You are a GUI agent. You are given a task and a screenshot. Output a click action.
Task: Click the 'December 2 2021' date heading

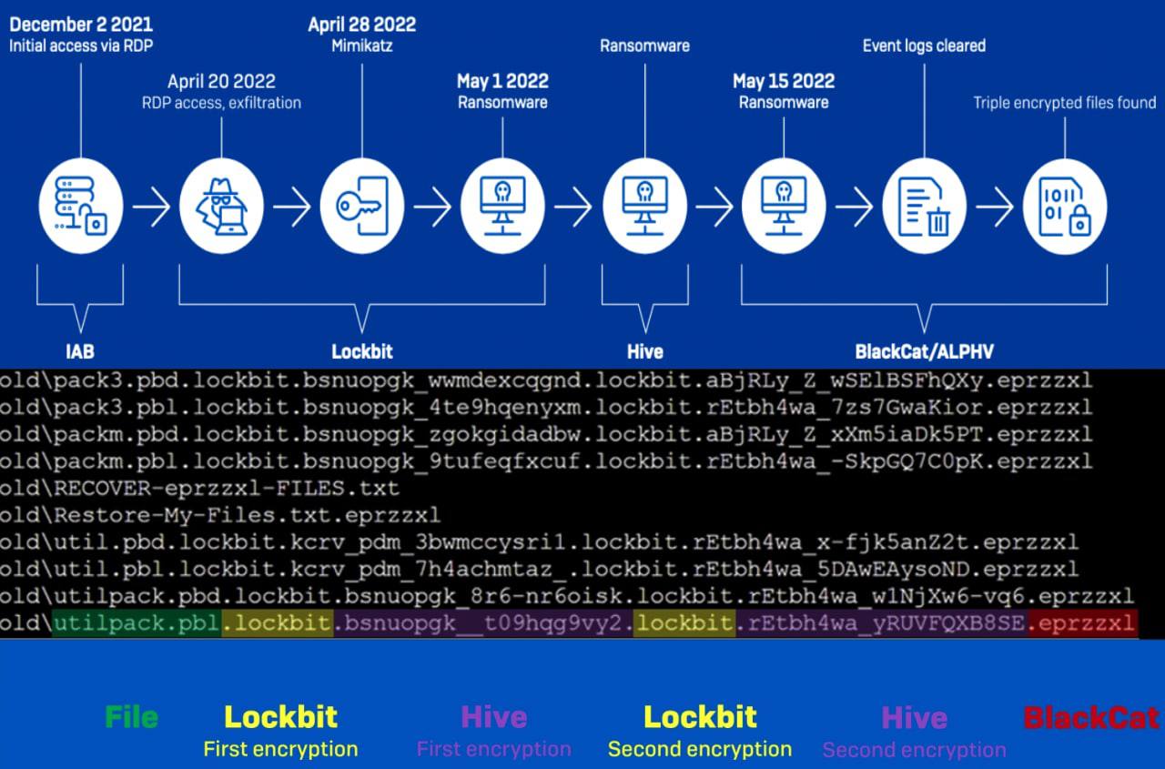click(x=81, y=24)
